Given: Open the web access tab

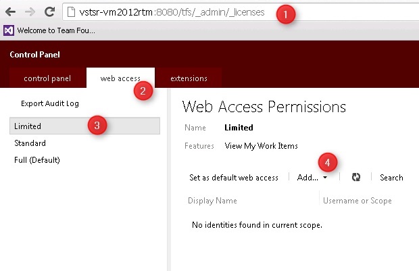Looking at the screenshot, I should 120,78.
